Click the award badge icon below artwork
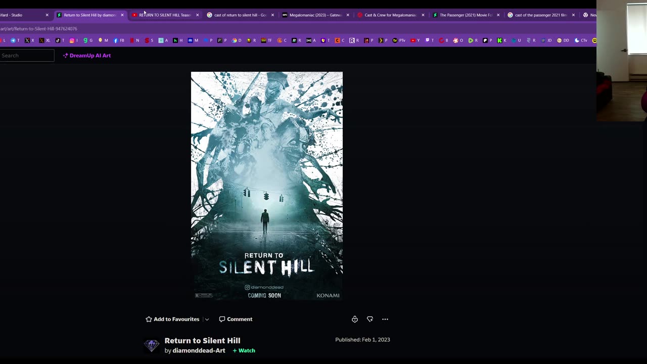Screen dimensions: 647x364 355,320
